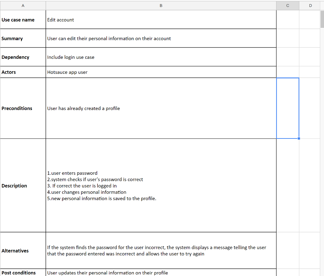
Task: Select 'User updates their personal information' cell
Action: pos(161,273)
